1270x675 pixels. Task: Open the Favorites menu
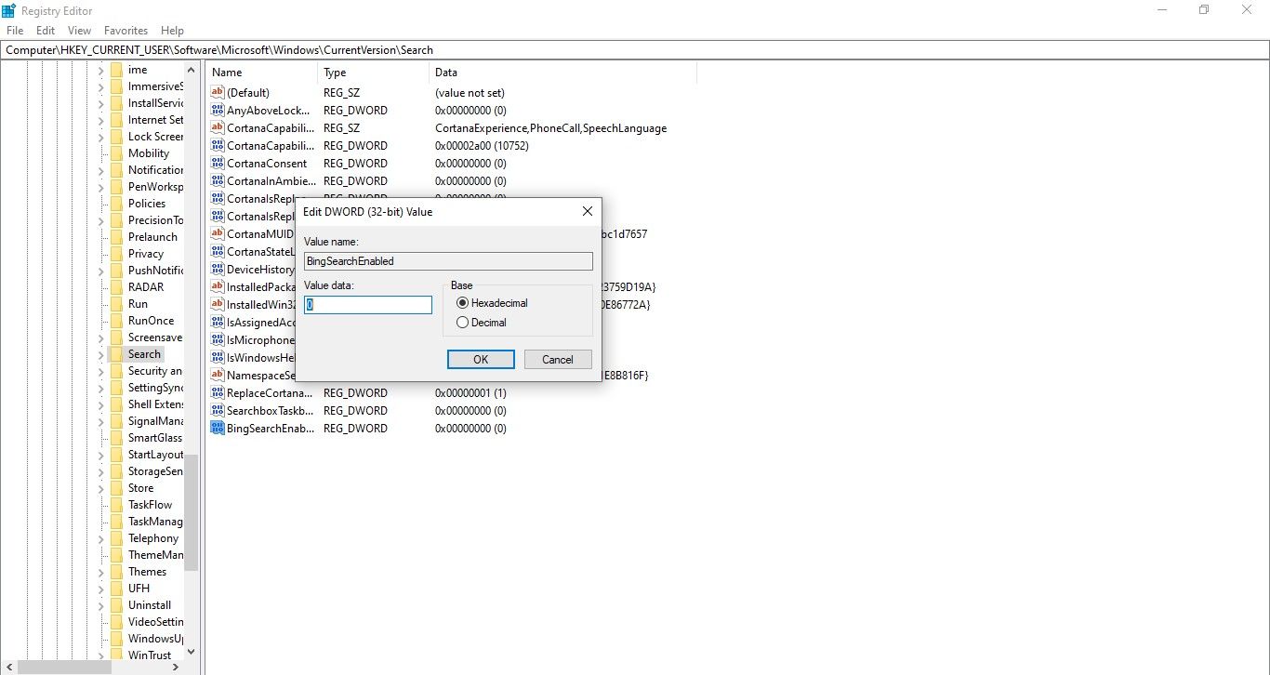126,31
